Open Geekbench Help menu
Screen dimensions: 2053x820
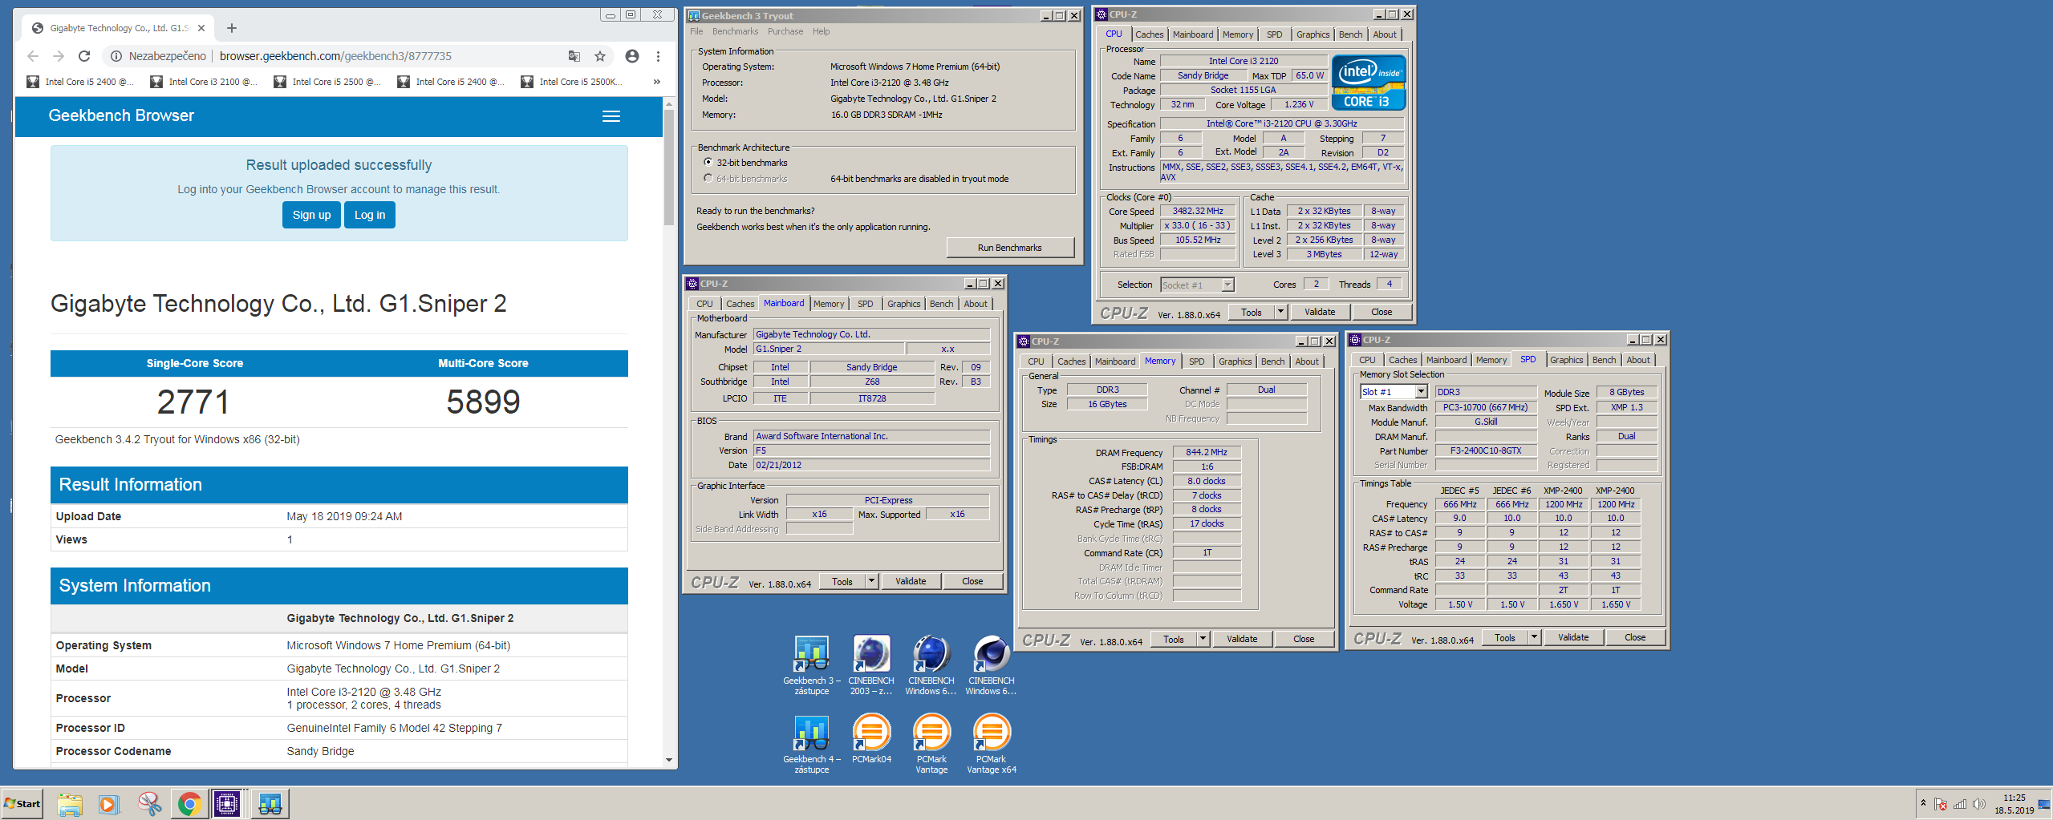821,31
